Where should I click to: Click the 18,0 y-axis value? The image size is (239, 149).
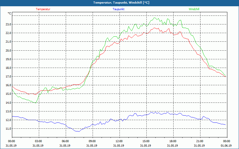pyautogui.click(x=8, y=68)
